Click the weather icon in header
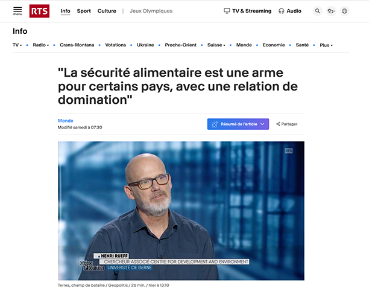The width and height of the screenshot is (369, 291). coord(331,11)
